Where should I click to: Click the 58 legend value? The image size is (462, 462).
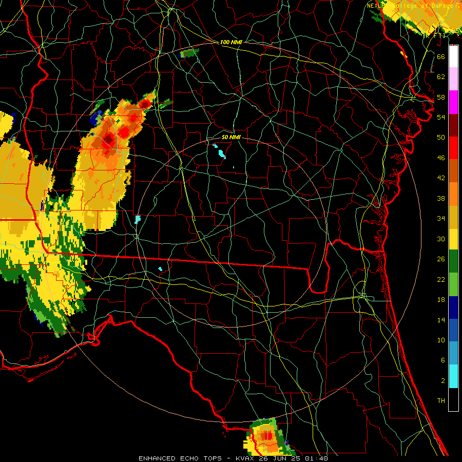click(441, 97)
